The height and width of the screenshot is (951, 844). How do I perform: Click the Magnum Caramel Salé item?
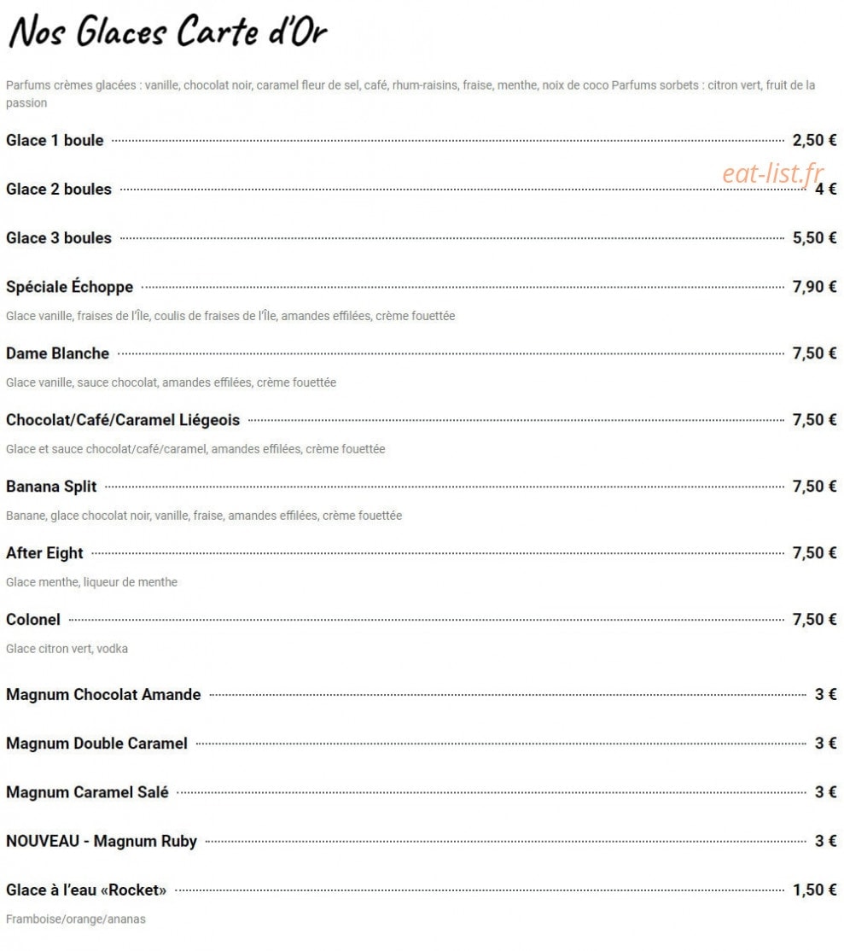[87, 792]
